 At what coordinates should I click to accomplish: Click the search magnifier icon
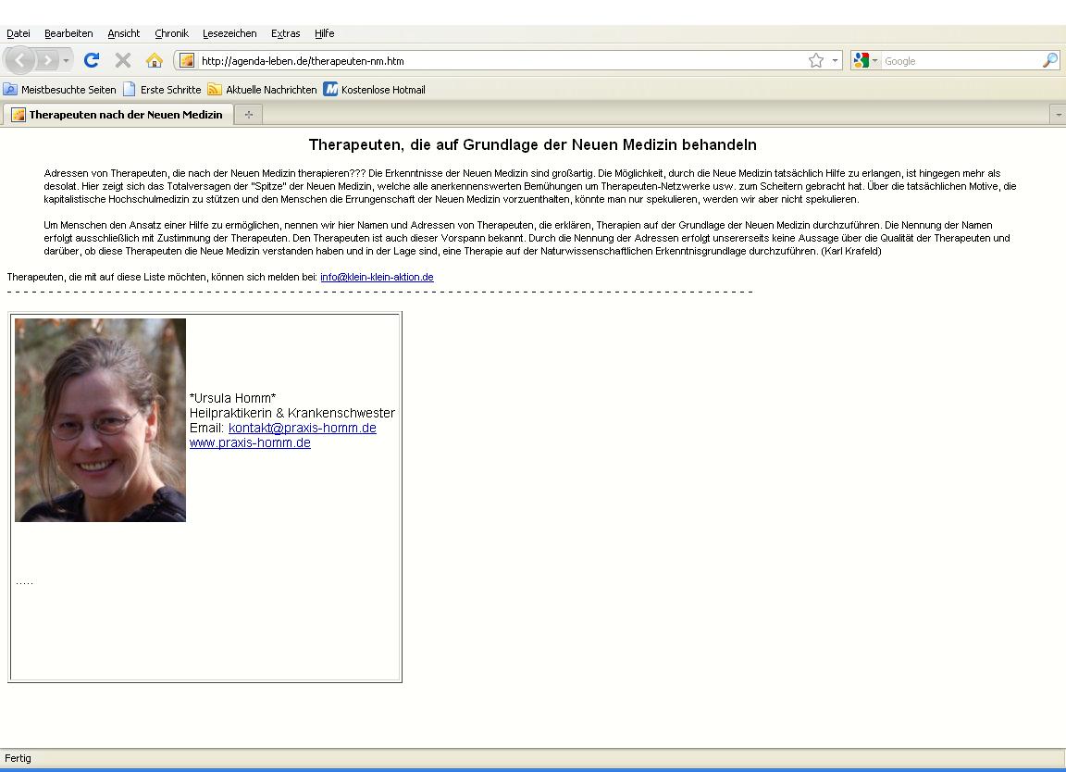click(x=1049, y=60)
